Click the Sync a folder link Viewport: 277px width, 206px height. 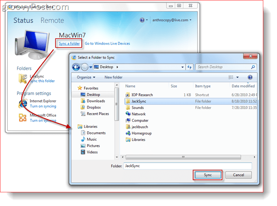pos(69,43)
